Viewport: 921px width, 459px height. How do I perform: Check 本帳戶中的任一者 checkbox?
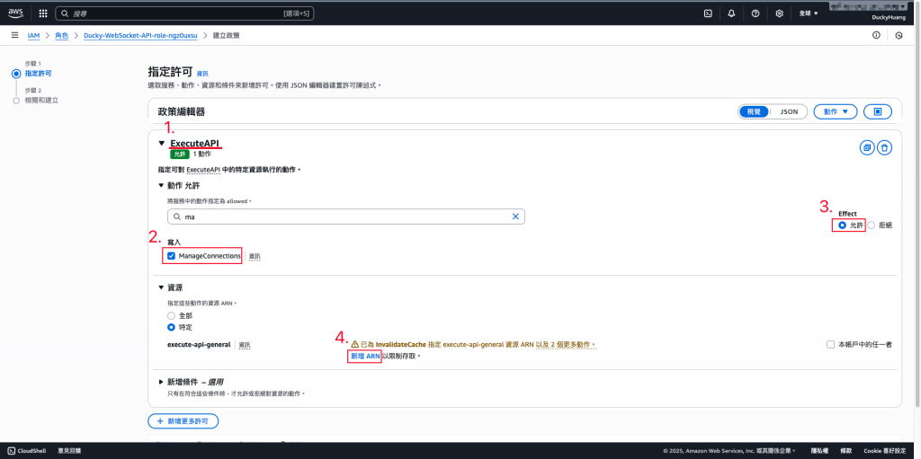click(830, 345)
